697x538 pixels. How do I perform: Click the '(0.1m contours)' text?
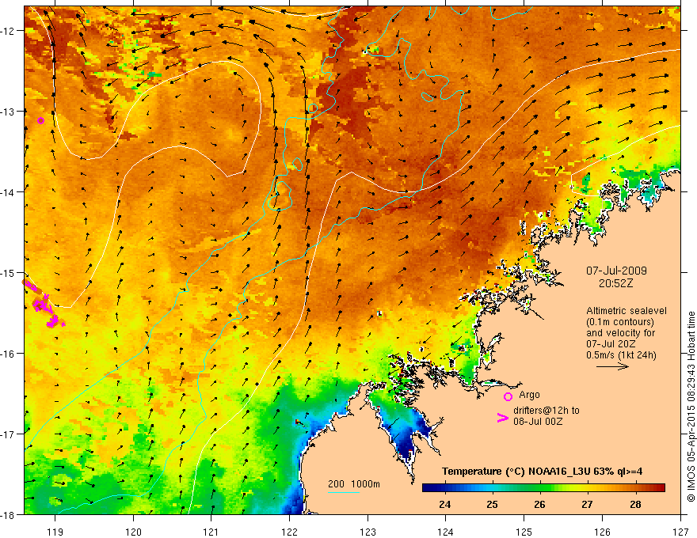[620, 322]
